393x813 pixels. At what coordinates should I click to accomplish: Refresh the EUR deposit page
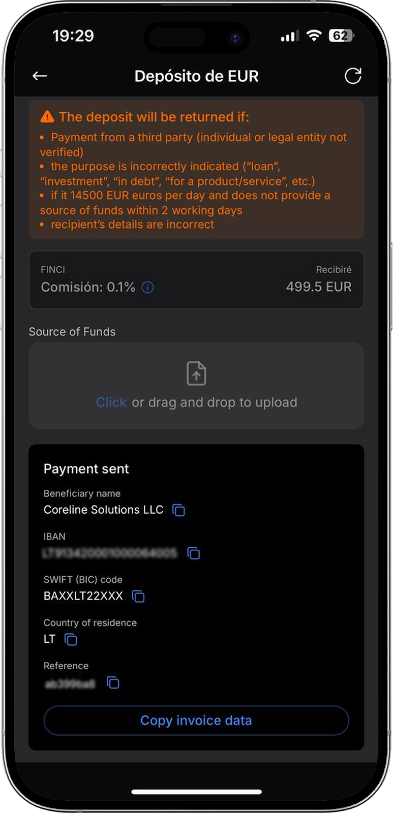click(x=353, y=76)
